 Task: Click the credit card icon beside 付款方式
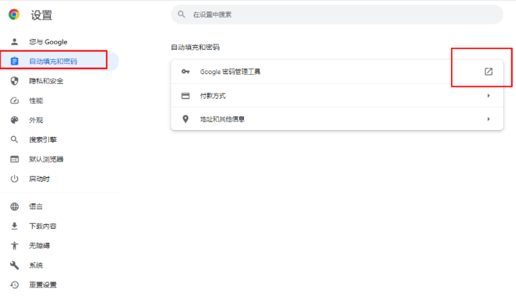click(x=185, y=95)
